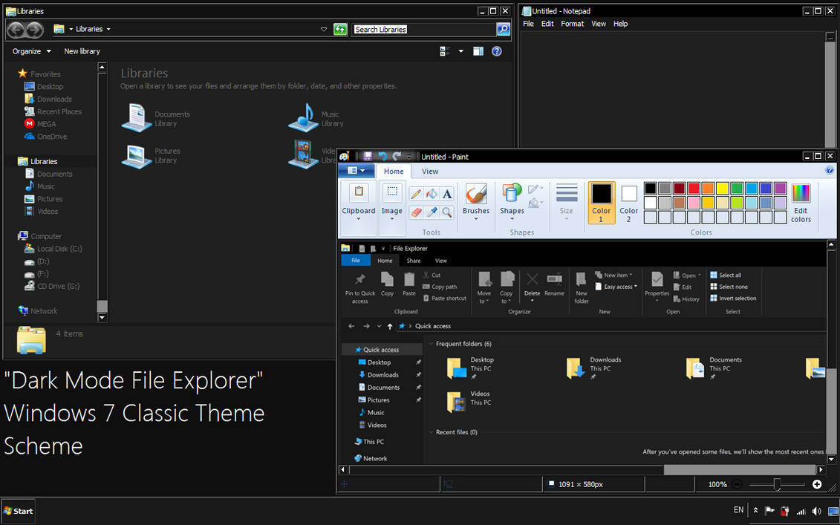
Task: Open the Notepad File menu
Action: click(x=528, y=24)
